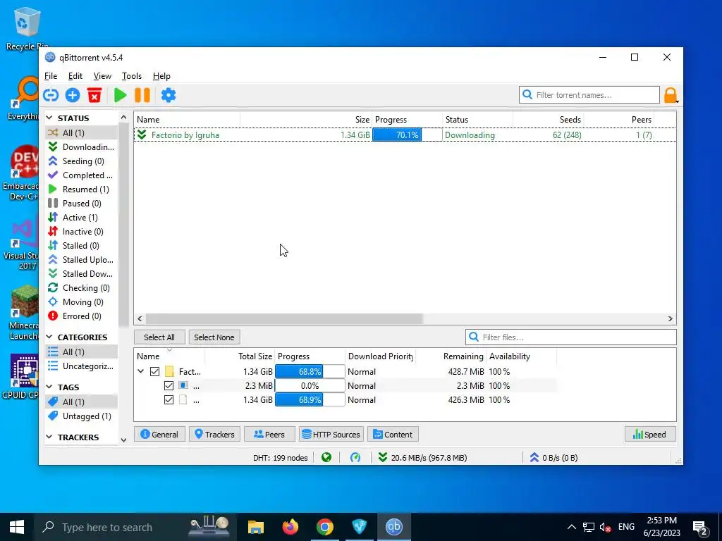Viewport: 722px width, 541px height.
Task: Select the Downloading status filter
Action: click(x=81, y=147)
